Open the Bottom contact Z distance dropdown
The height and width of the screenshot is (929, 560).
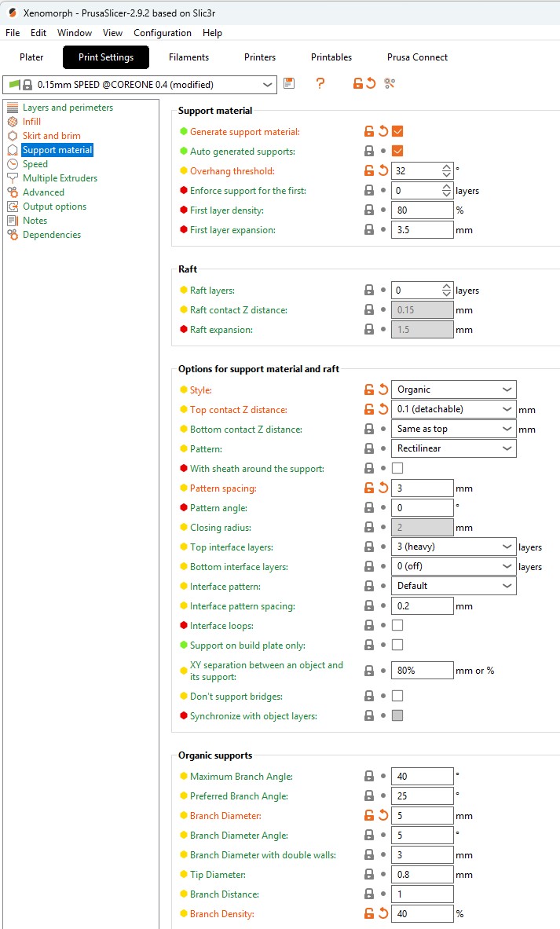(x=453, y=429)
